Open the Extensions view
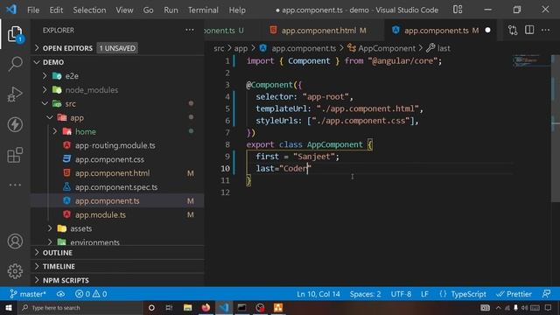This screenshot has width=560, height=315. pyautogui.click(x=15, y=155)
